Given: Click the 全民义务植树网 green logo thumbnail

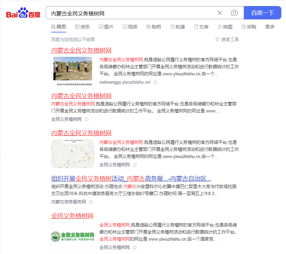Looking at the screenshot, I should [73, 237].
